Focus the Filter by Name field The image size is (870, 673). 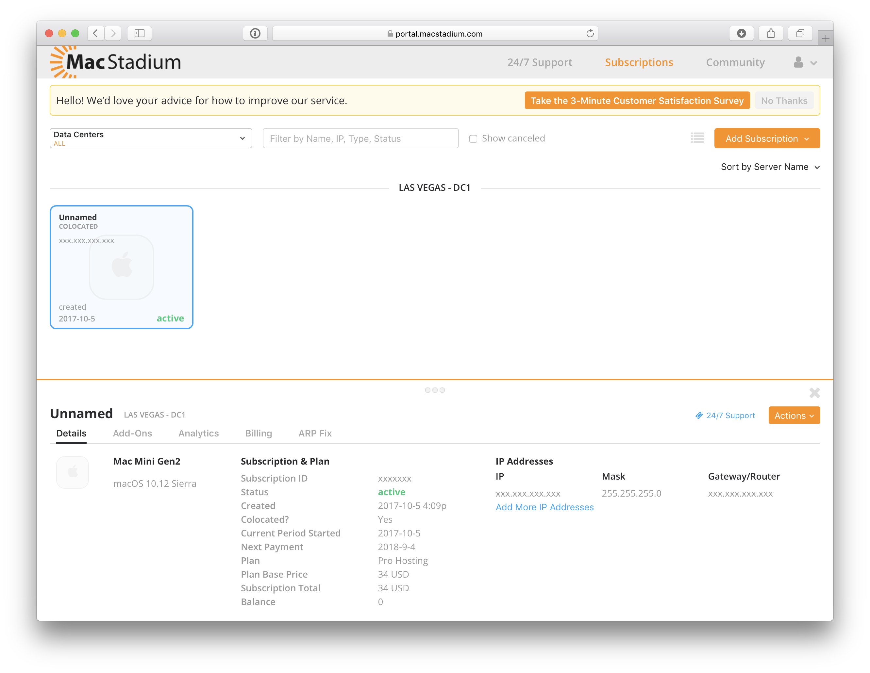(360, 138)
